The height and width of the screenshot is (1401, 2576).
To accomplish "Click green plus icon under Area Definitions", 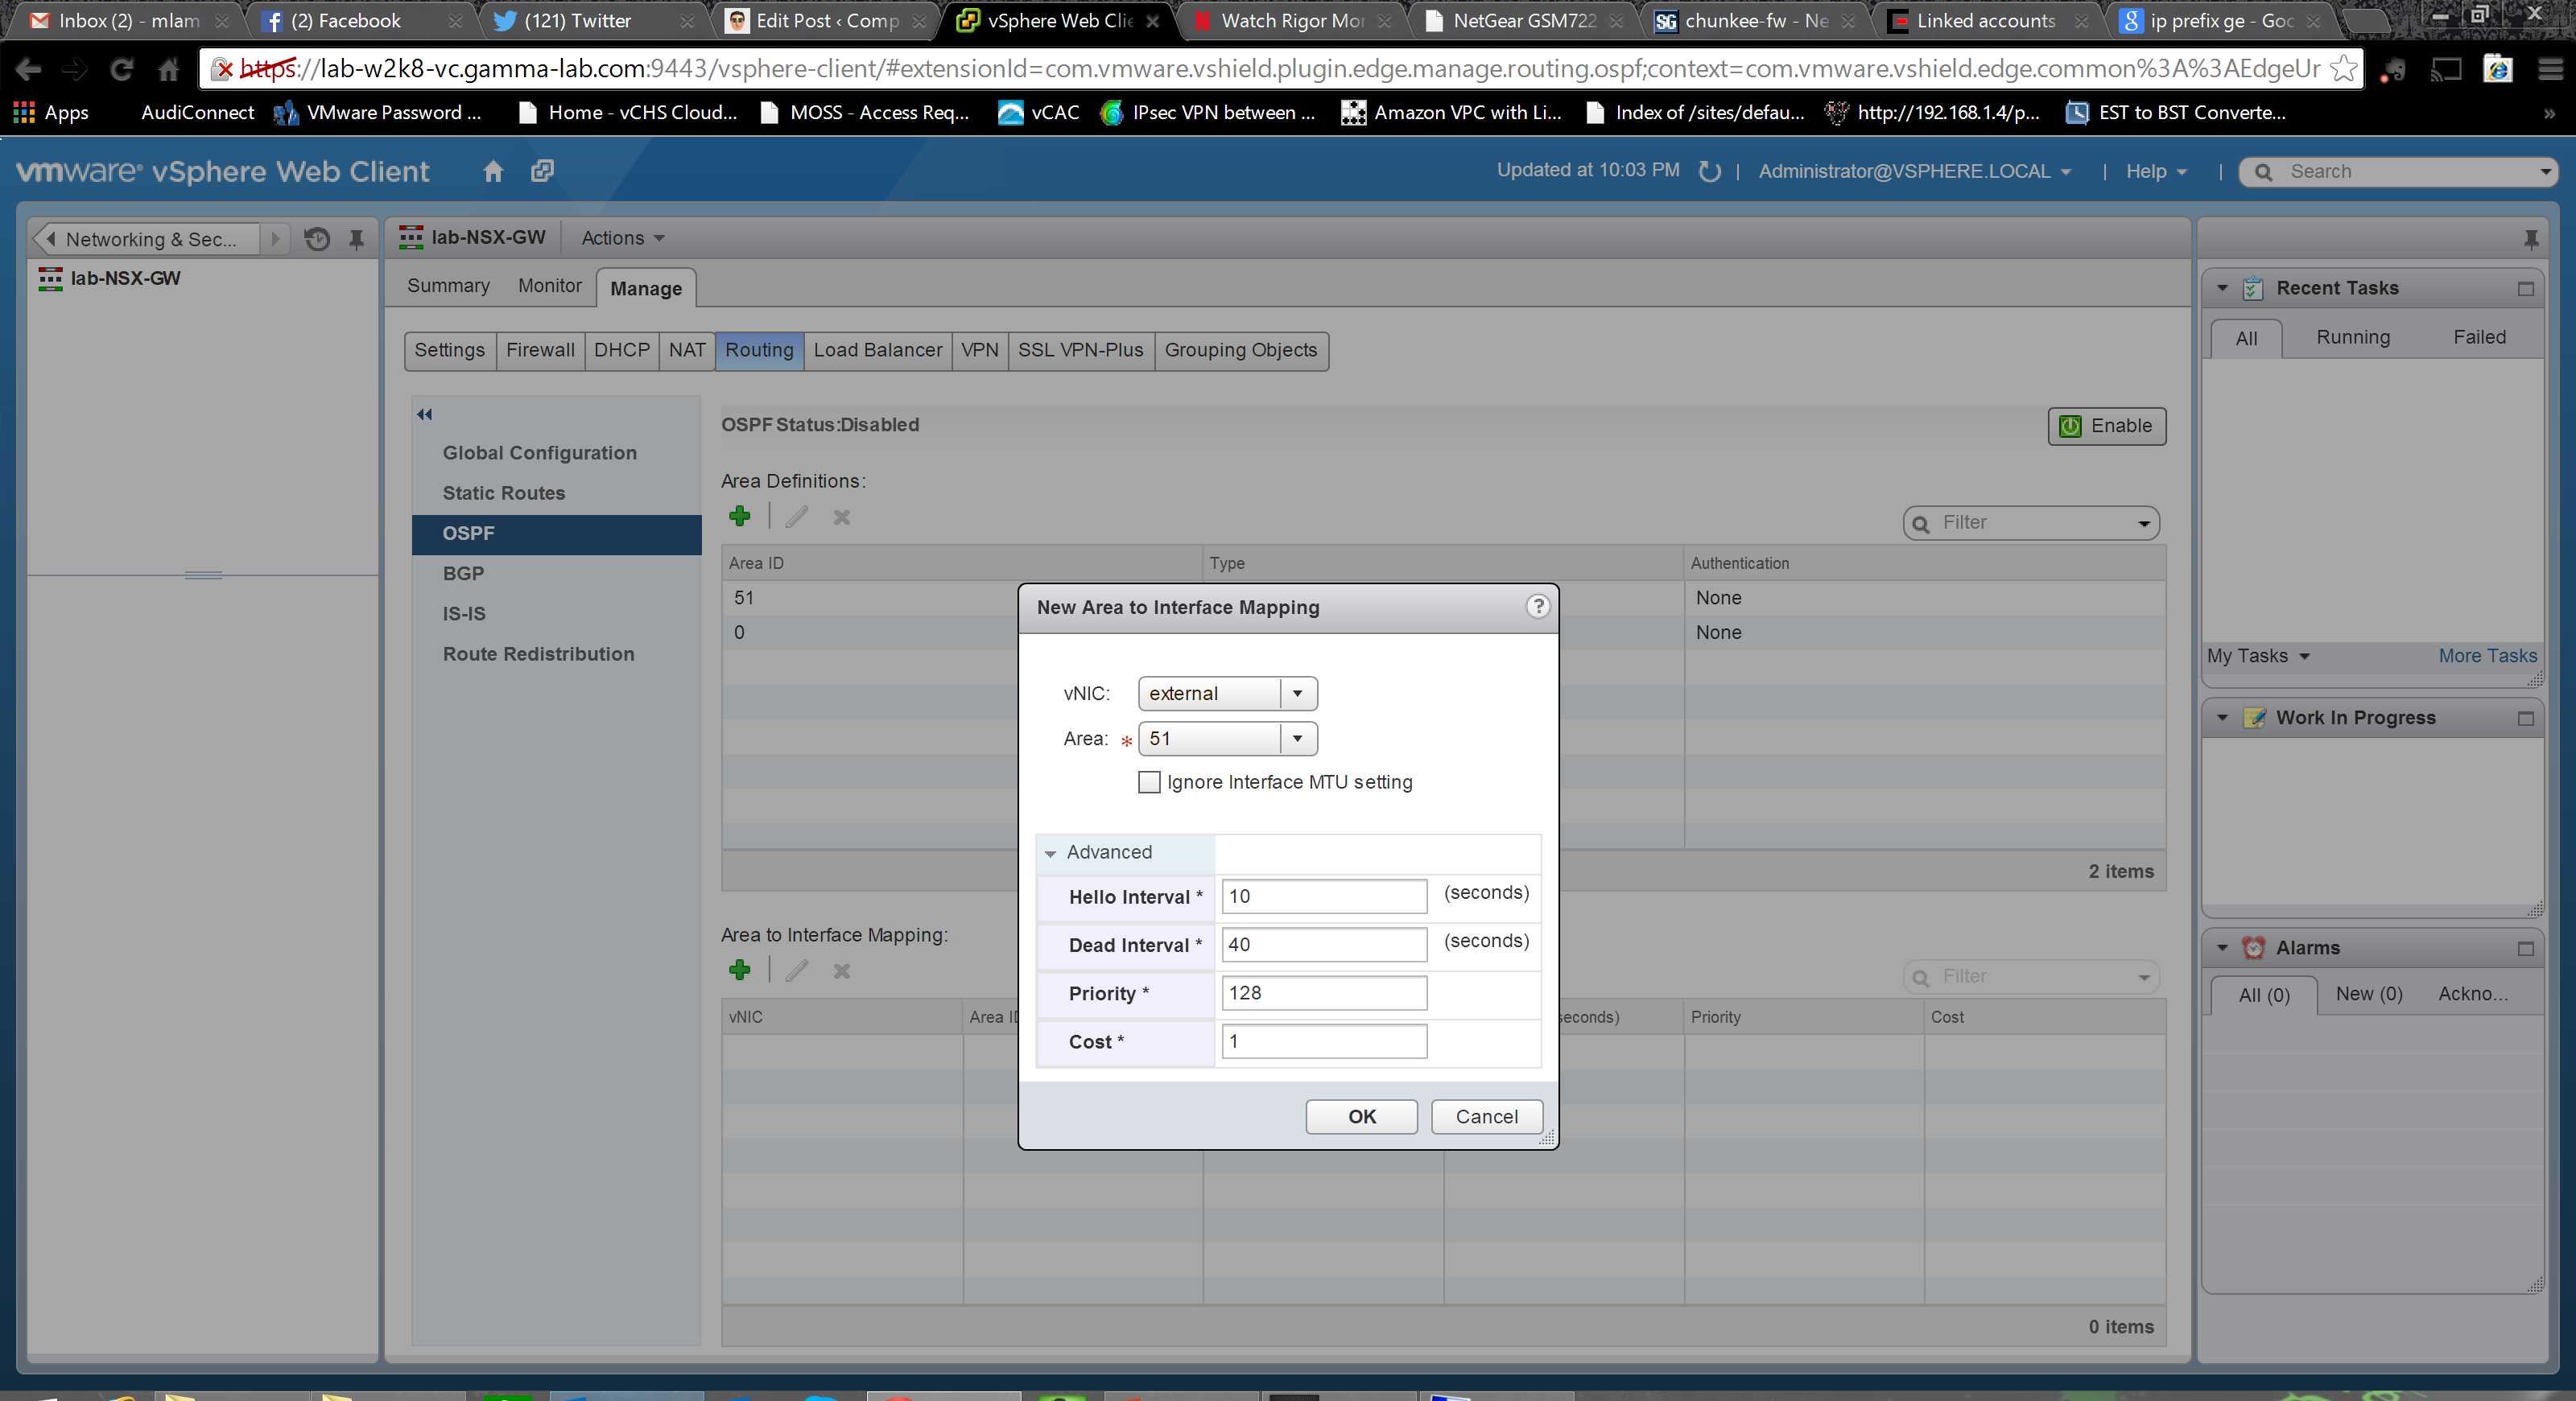I will coord(740,517).
